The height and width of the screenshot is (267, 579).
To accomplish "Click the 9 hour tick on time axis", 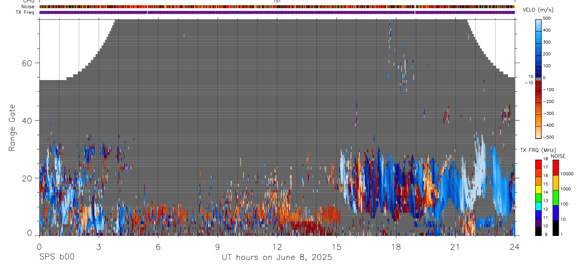I will [x=217, y=247].
